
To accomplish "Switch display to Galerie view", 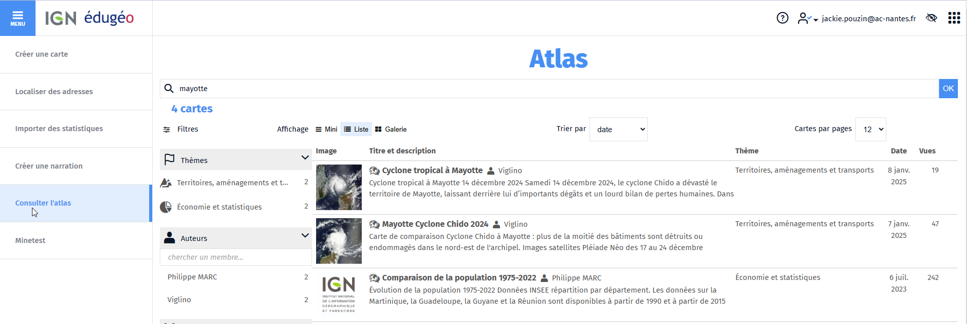I will (391, 130).
